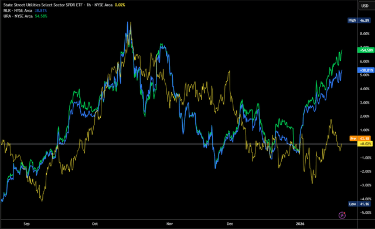The width and height of the screenshot is (375, 229).
Task: Click the -3.00% scale value
Action: [365, 185]
